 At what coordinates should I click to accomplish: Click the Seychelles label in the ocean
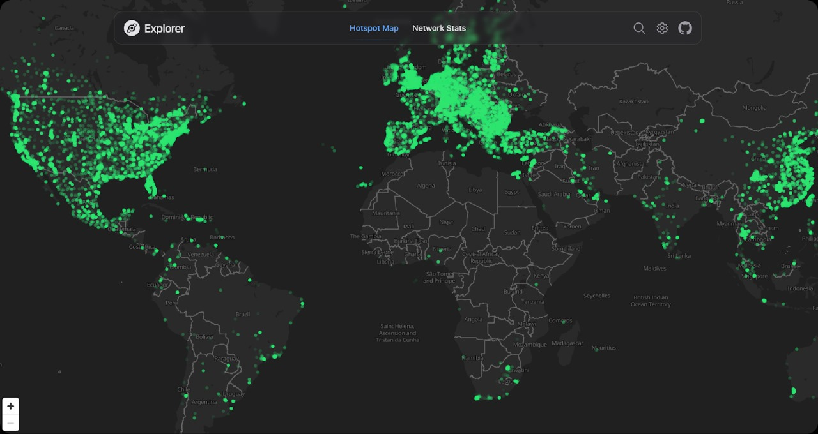[x=597, y=296]
